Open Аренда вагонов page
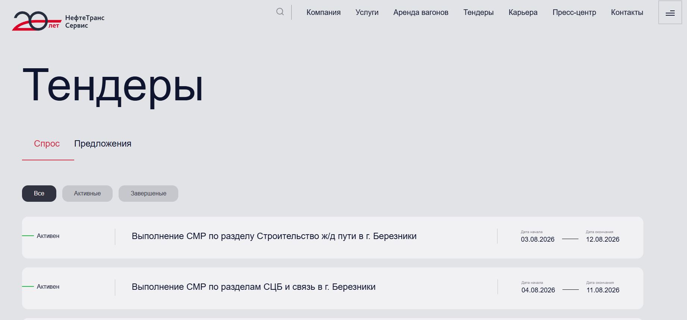The width and height of the screenshot is (687, 320). [x=421, y=12]
